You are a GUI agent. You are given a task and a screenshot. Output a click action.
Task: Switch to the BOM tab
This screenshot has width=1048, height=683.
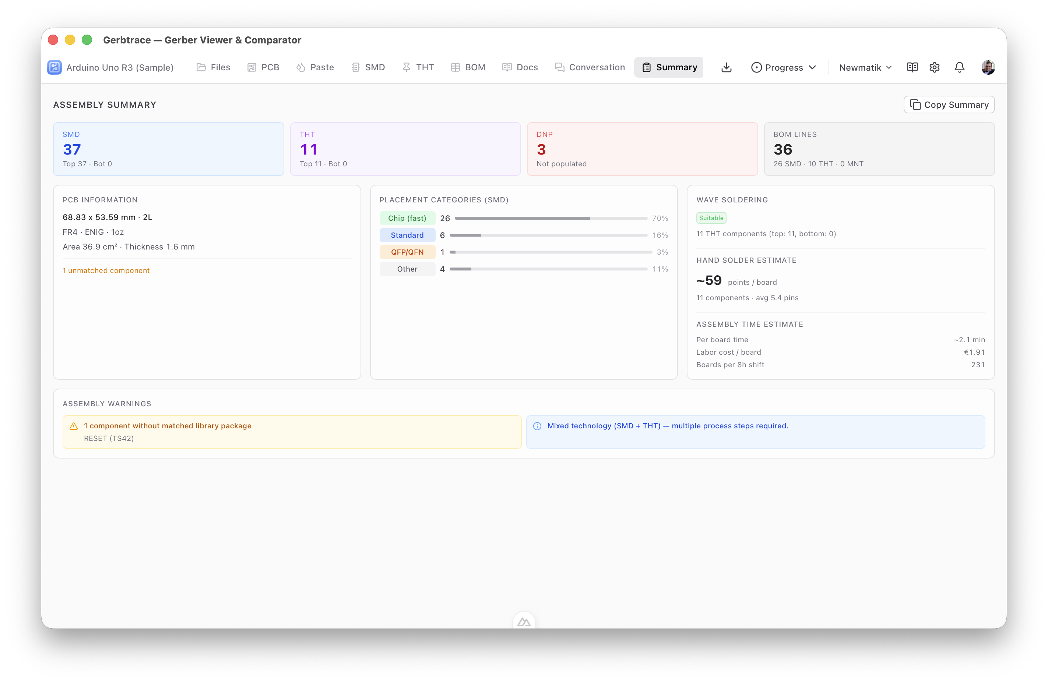coord(468,67)
